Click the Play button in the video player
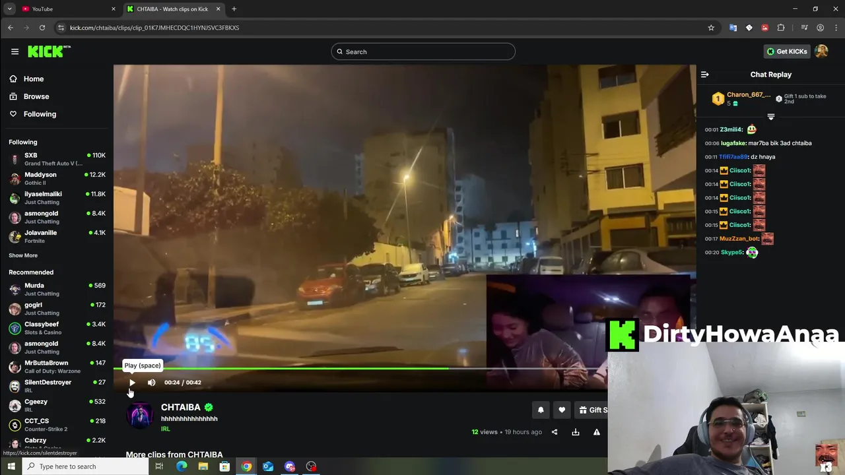Screen dimensions: 845x475 (x=132, y=383)
